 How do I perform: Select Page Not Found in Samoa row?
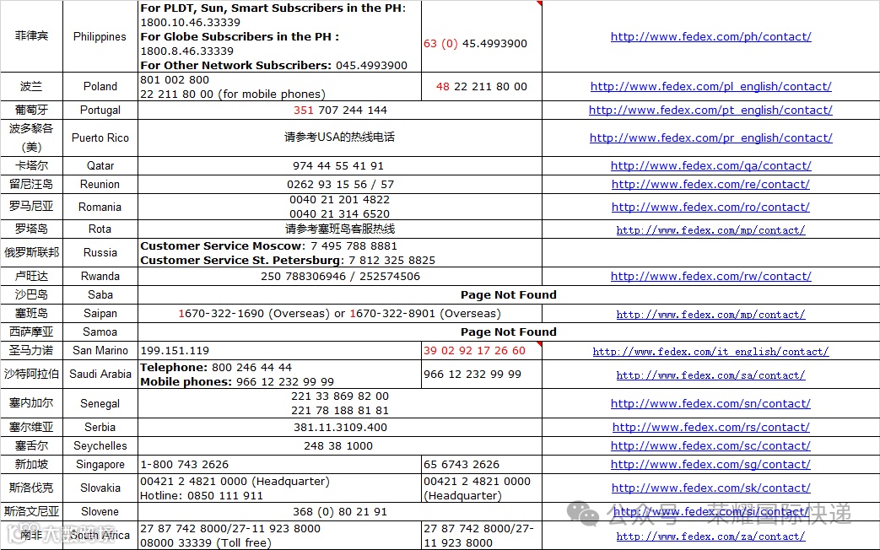point(509,332)
